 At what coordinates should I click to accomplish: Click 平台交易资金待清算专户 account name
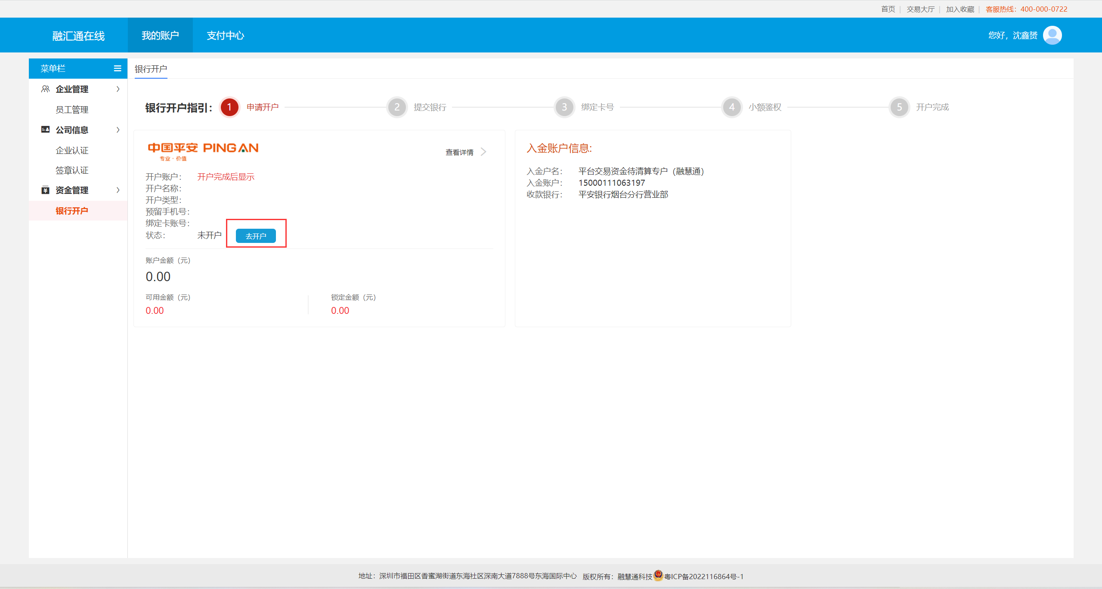tap(641, 171)
